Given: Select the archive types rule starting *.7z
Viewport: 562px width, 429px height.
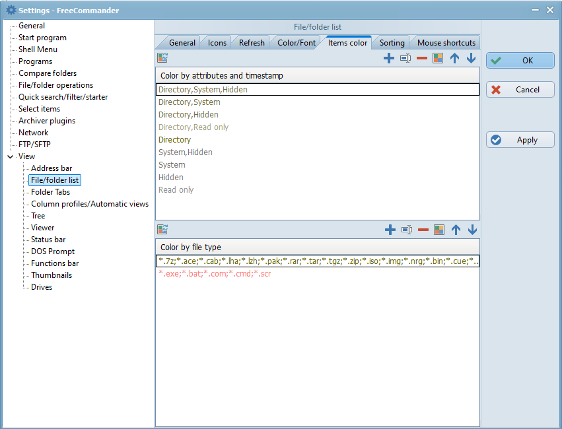Looking at the screenshot, I should [x=318, y=261].
